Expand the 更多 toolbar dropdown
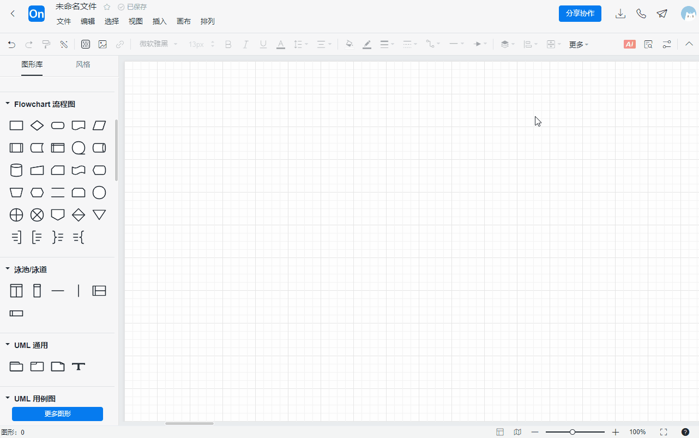Image resolution: width=699 pixels, height=438 pixels. pos(579,45)
